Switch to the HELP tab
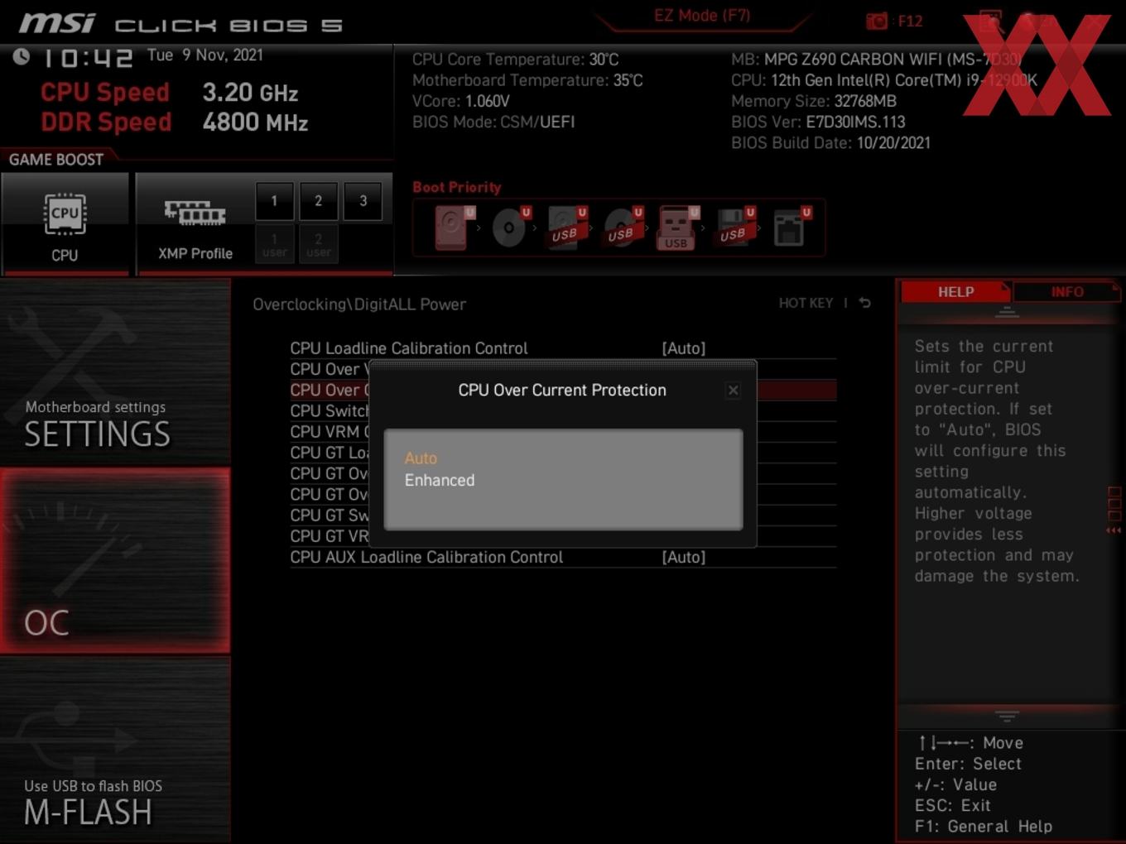The width and height of the screenshot is (1126, 844). coord(955,291)
